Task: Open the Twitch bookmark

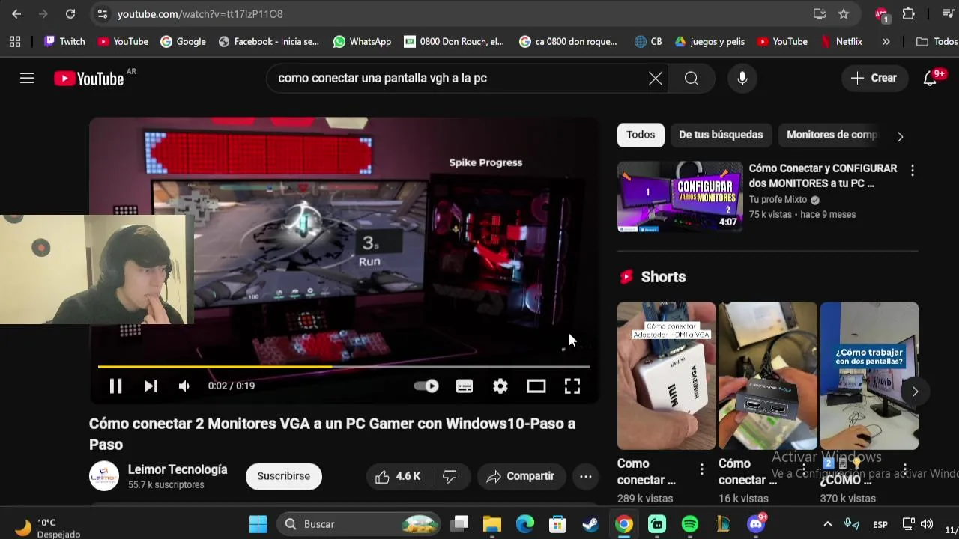Action: tap(64, 42)
